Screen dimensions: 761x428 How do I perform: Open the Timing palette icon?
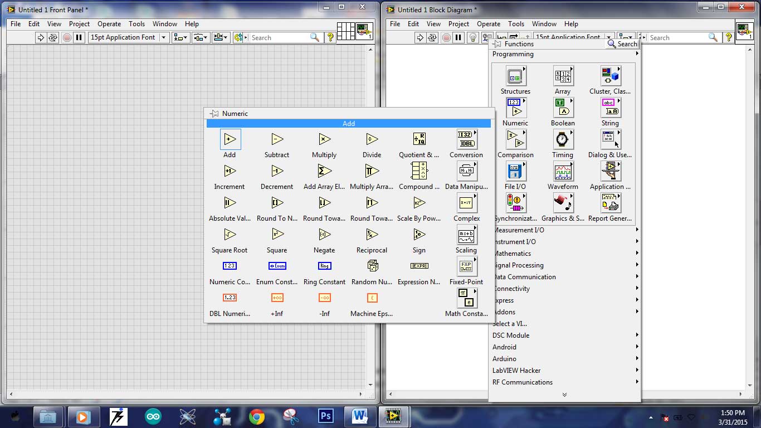click(563, 140)
